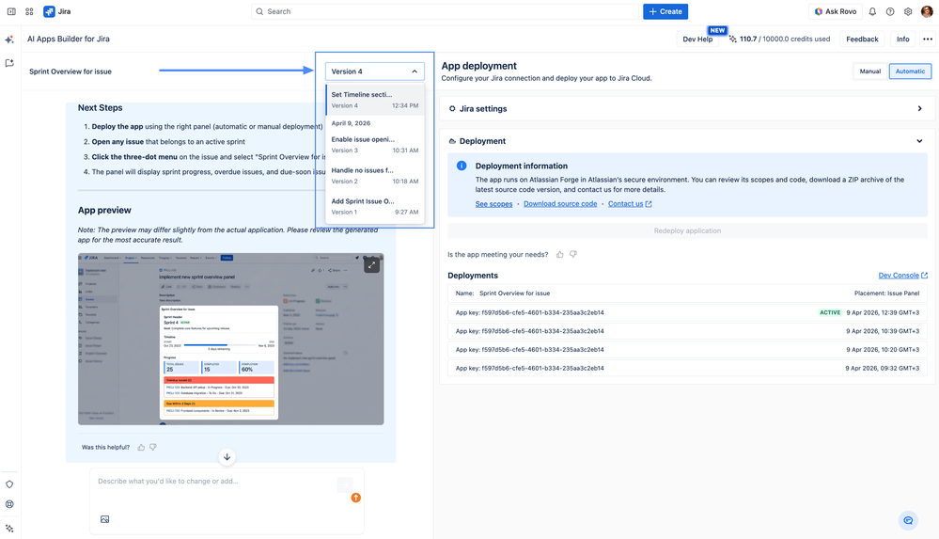This screenshot has height=539, width=939.
Task: Click the credits used counter text
Action: point(785,39)
